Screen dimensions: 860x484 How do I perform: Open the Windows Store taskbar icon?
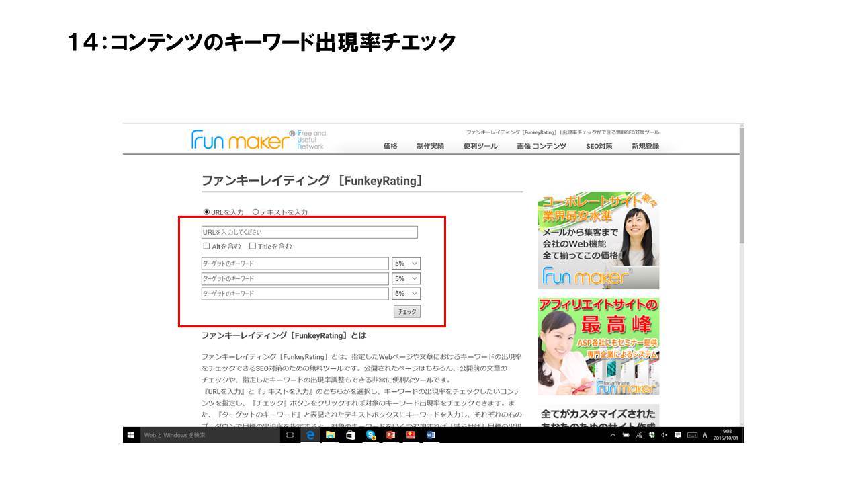click(x=351, y=435)
